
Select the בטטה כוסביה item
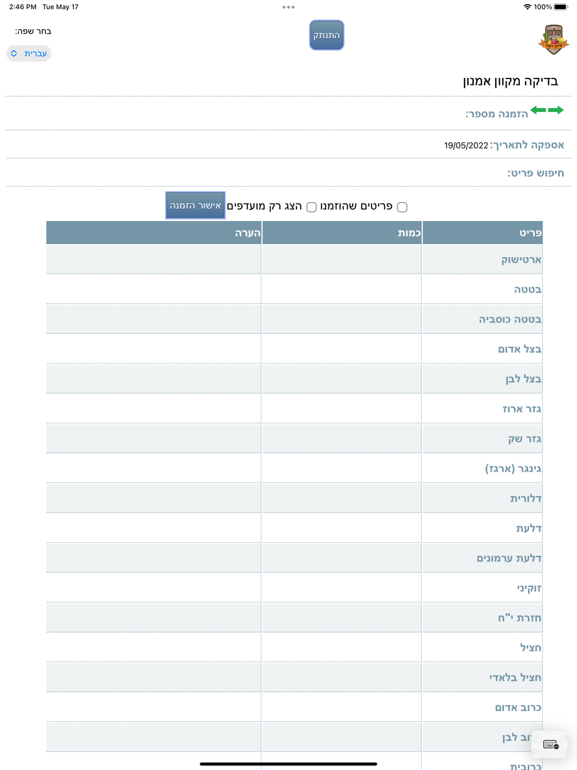[x=510, y=319]
